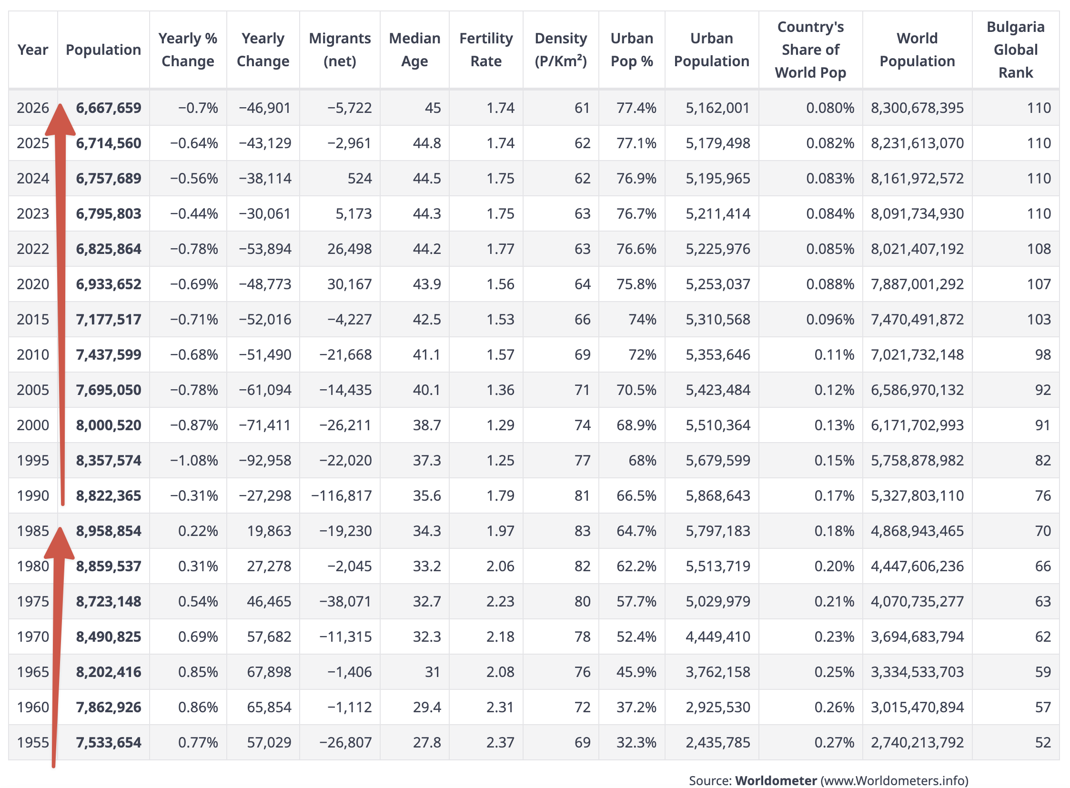Sort by Bulgaria Global Rank header
Image resolution: width=1070 pixels, height=788 pixels.
tap(1015, 50)
